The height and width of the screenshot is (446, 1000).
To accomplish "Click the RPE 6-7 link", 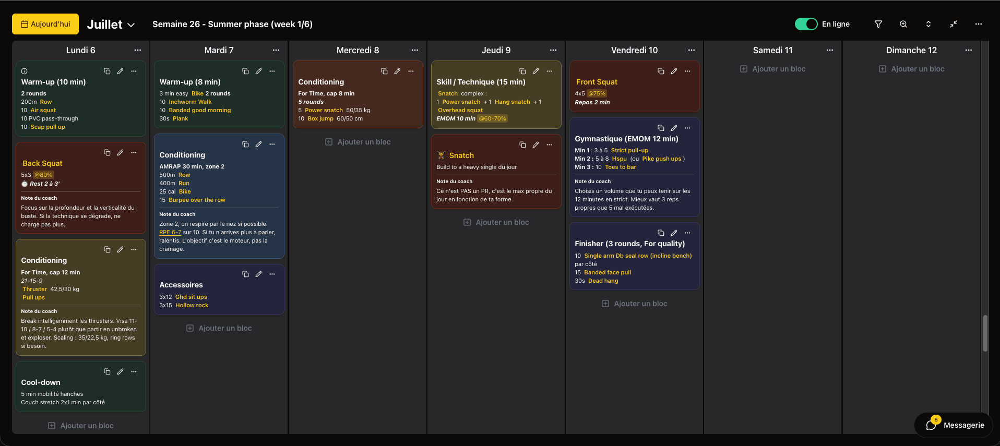I will tap(170, 232).
